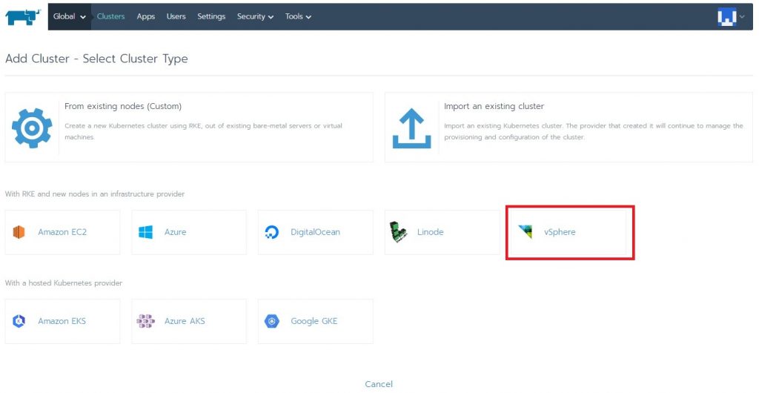Go to the Clusters tab

[x=110, y=16]
